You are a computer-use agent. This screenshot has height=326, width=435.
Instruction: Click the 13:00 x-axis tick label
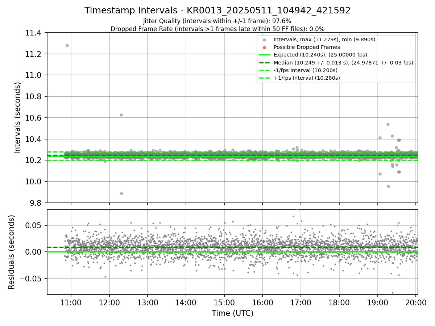pos(148,302)
